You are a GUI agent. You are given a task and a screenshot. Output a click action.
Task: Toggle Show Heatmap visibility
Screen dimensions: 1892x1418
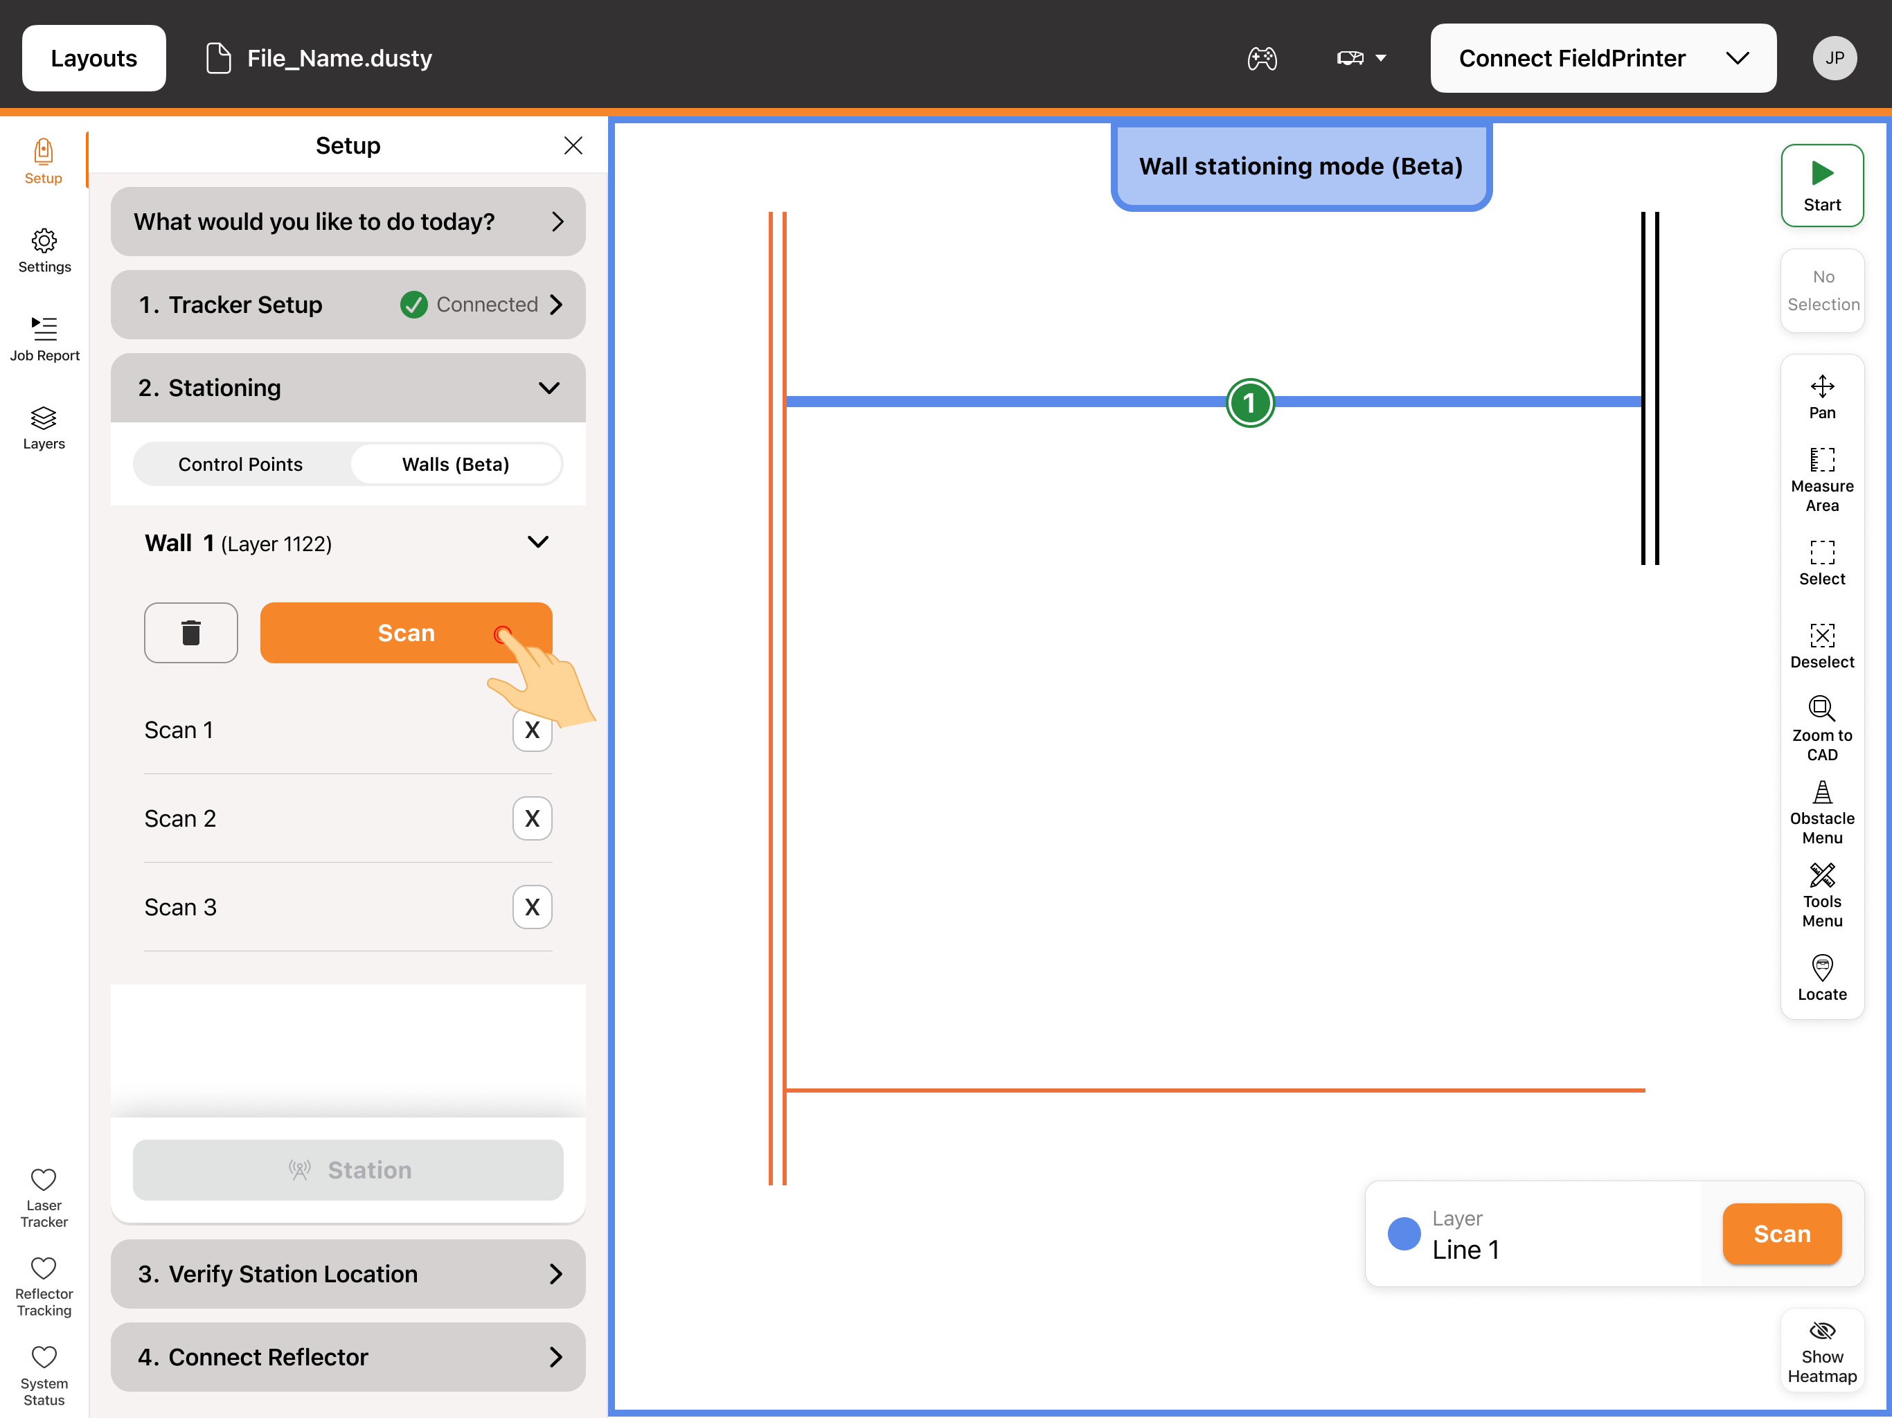[x=1822, y=1352]
